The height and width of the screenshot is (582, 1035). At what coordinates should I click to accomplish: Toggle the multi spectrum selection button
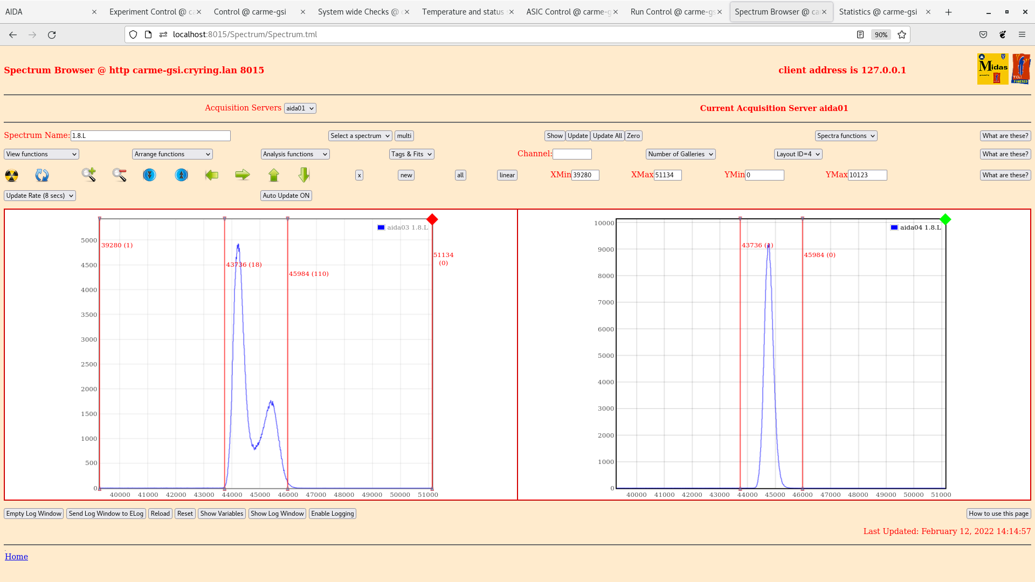(x=404, y=135)
